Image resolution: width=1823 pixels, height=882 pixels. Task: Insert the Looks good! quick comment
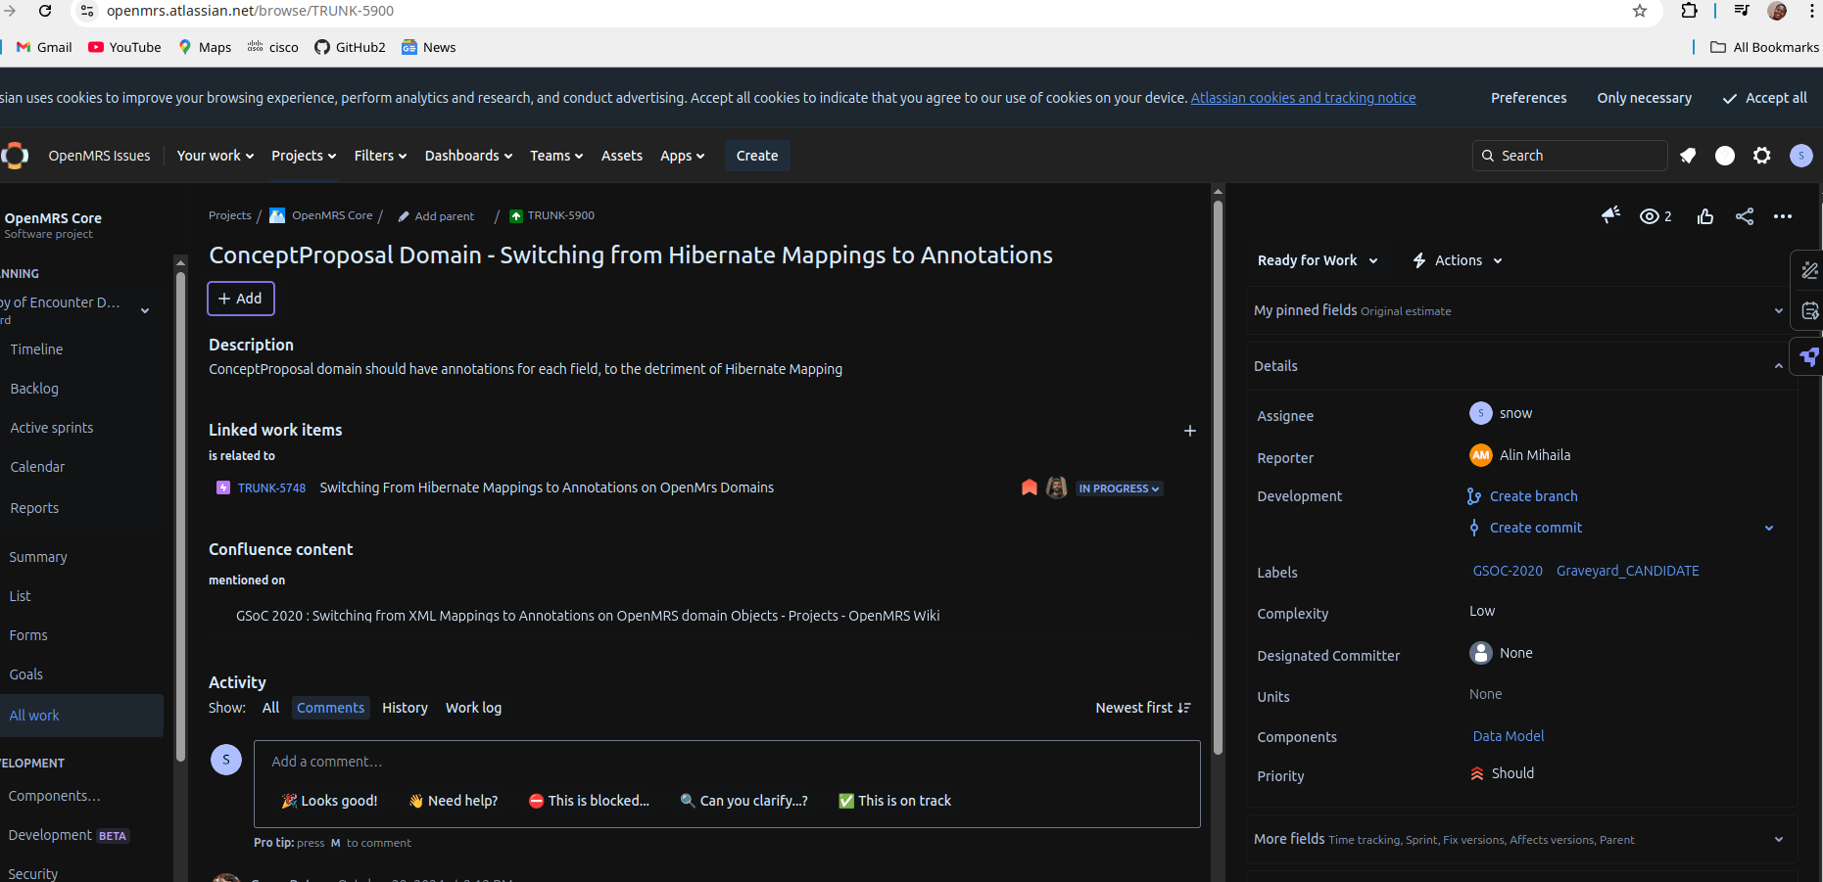(329, 801)
